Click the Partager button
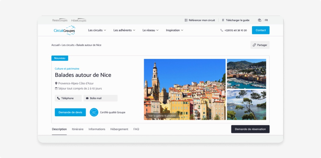This screenshot has width=321, height=158. tap(260, 45)
